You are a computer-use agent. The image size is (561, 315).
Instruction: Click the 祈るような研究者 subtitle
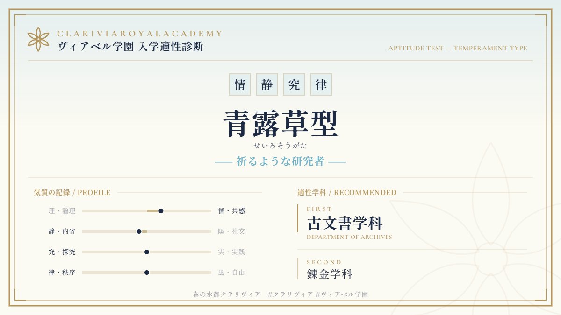pyautogui.click(x=280, y=161)
